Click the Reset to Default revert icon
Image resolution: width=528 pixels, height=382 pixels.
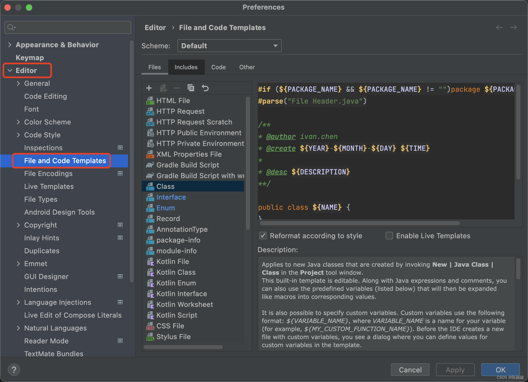[x=205, y=88]
